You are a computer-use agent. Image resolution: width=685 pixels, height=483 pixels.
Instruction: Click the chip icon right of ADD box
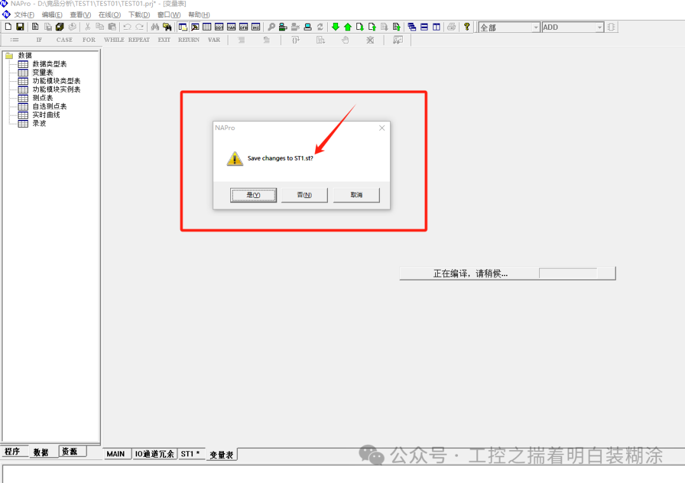(x=611, y=27)
